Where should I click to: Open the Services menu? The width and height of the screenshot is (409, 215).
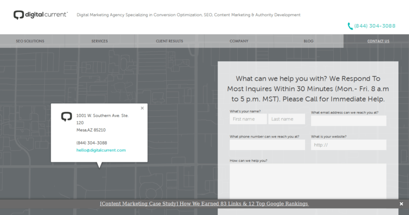point(100,41)
